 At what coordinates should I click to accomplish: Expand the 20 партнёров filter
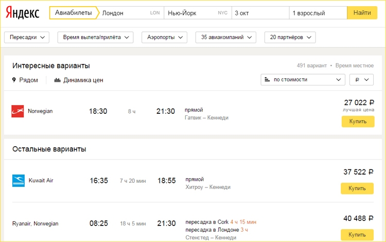pyautogui.click(x=290, y=38)
